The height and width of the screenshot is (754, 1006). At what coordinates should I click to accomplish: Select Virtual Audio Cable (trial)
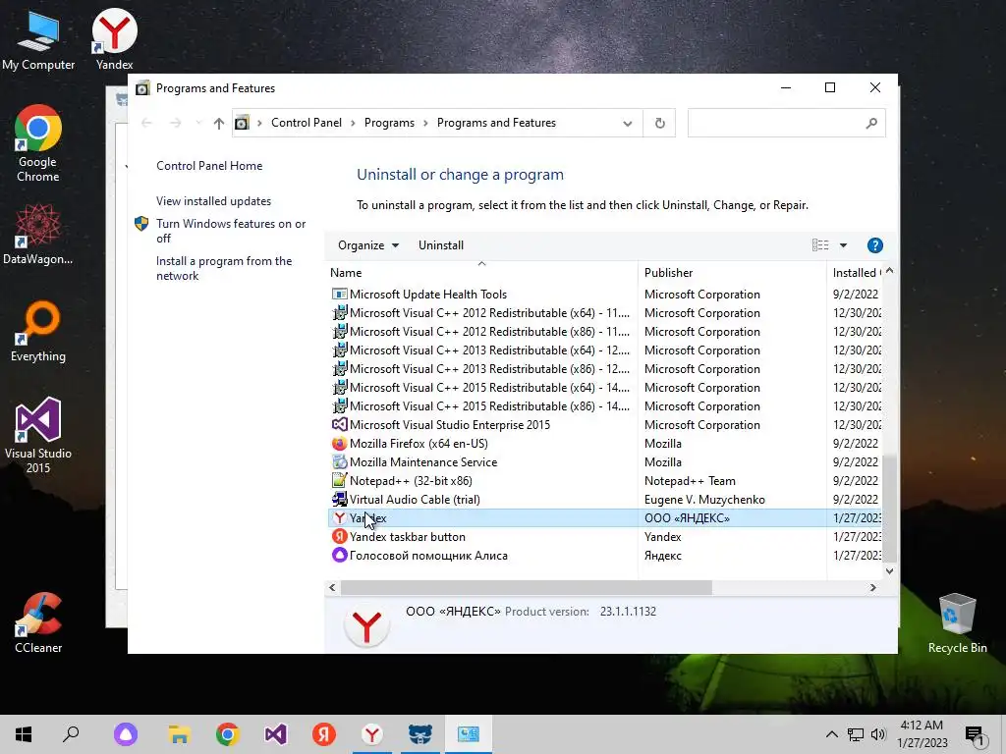603,499
